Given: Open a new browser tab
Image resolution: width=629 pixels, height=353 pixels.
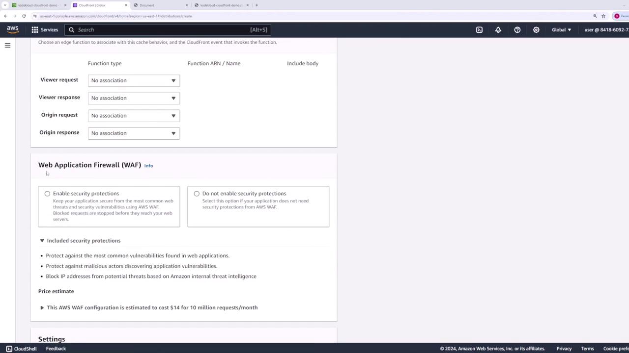Looking at the screenshot, I should [x=257, y=5].
